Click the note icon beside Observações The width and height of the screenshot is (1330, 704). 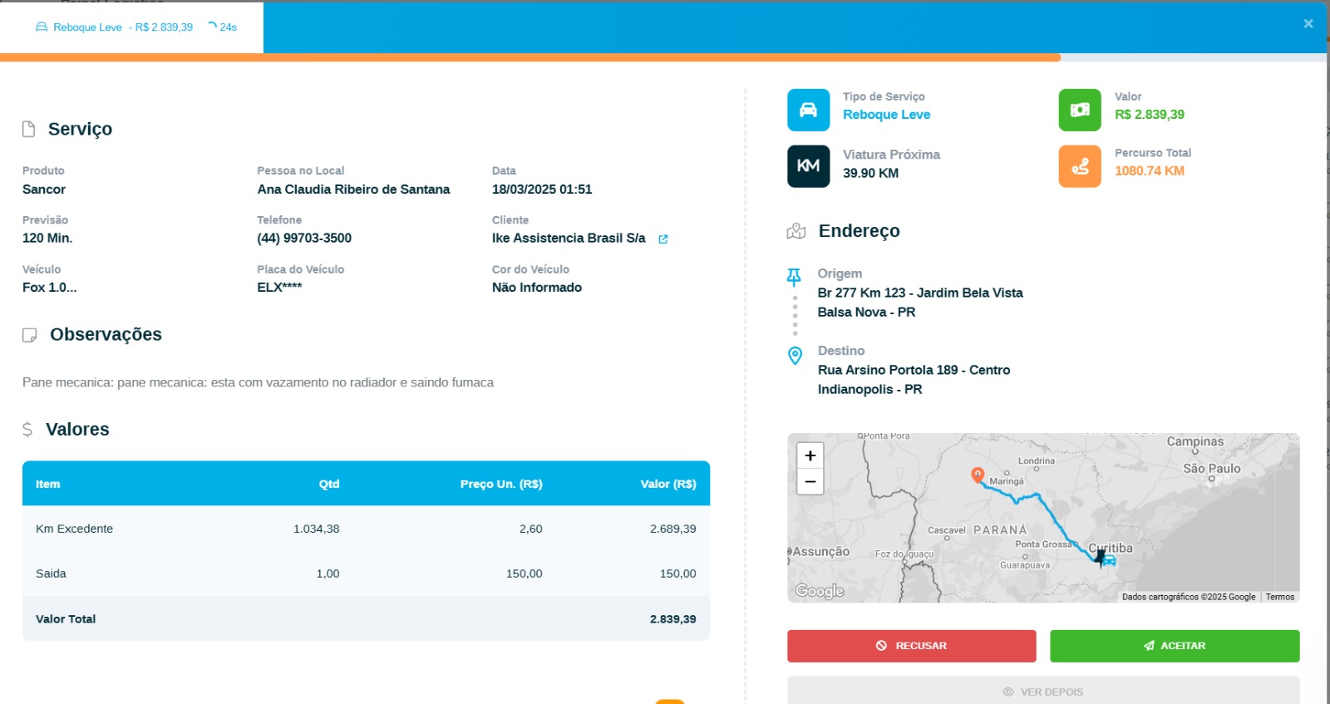(x=30, y=335)
